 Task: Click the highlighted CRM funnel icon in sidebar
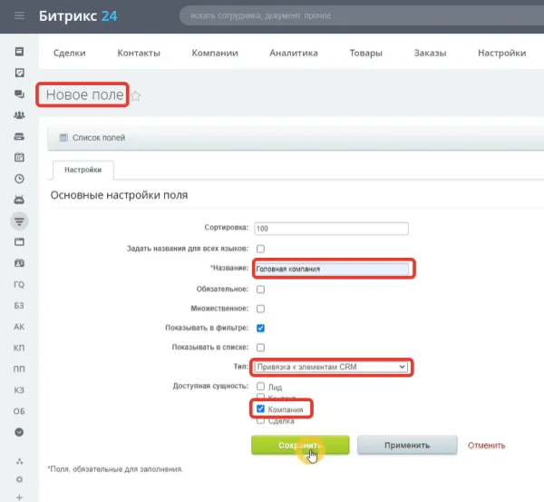click(x=19, y=221)
